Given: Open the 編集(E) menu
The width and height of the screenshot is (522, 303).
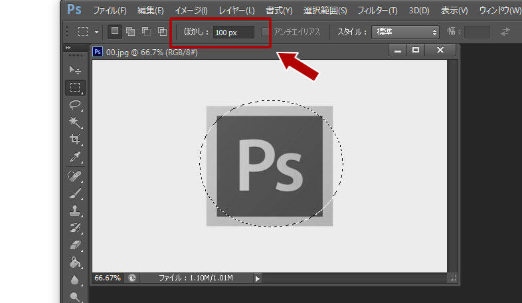Looking at the screenshot, I should tap(151, 11).
